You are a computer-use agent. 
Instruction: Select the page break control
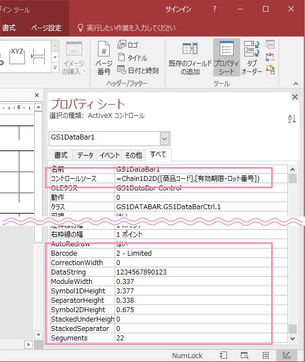38,56
